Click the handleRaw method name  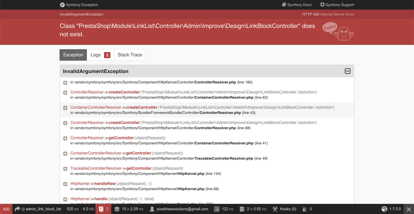(105, 184)
